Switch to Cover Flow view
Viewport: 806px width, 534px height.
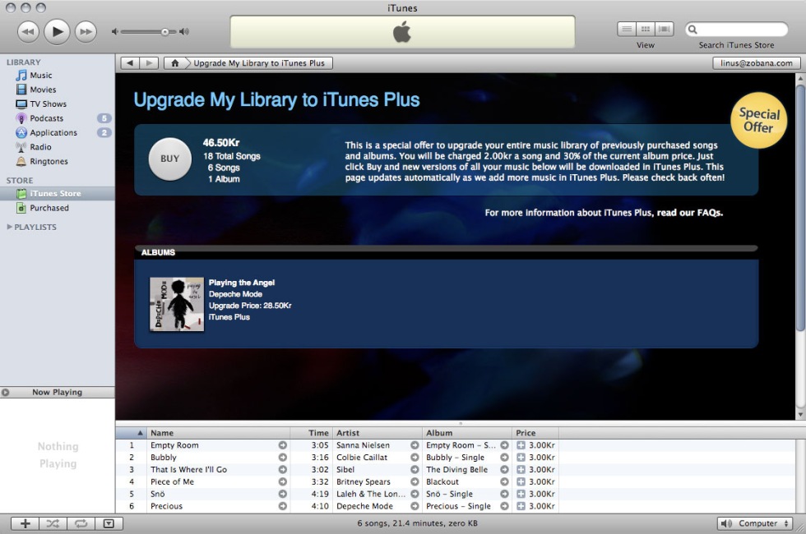[x=665, y=30]
